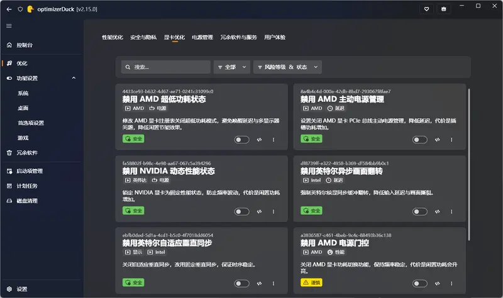View code icon for 禁用 AMD 电源门控

tap(437, 284)
